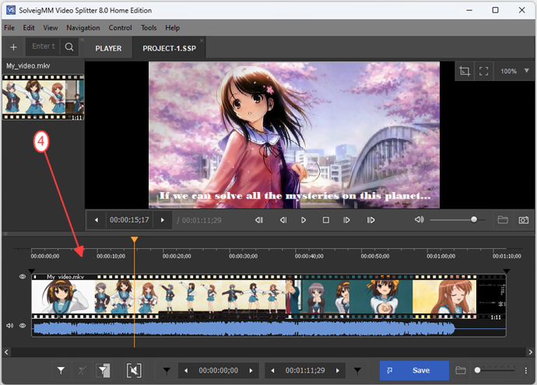Browse for the output folder next to Save
The height and width of the screenshot is (385, 537).
tap(461, 370)
